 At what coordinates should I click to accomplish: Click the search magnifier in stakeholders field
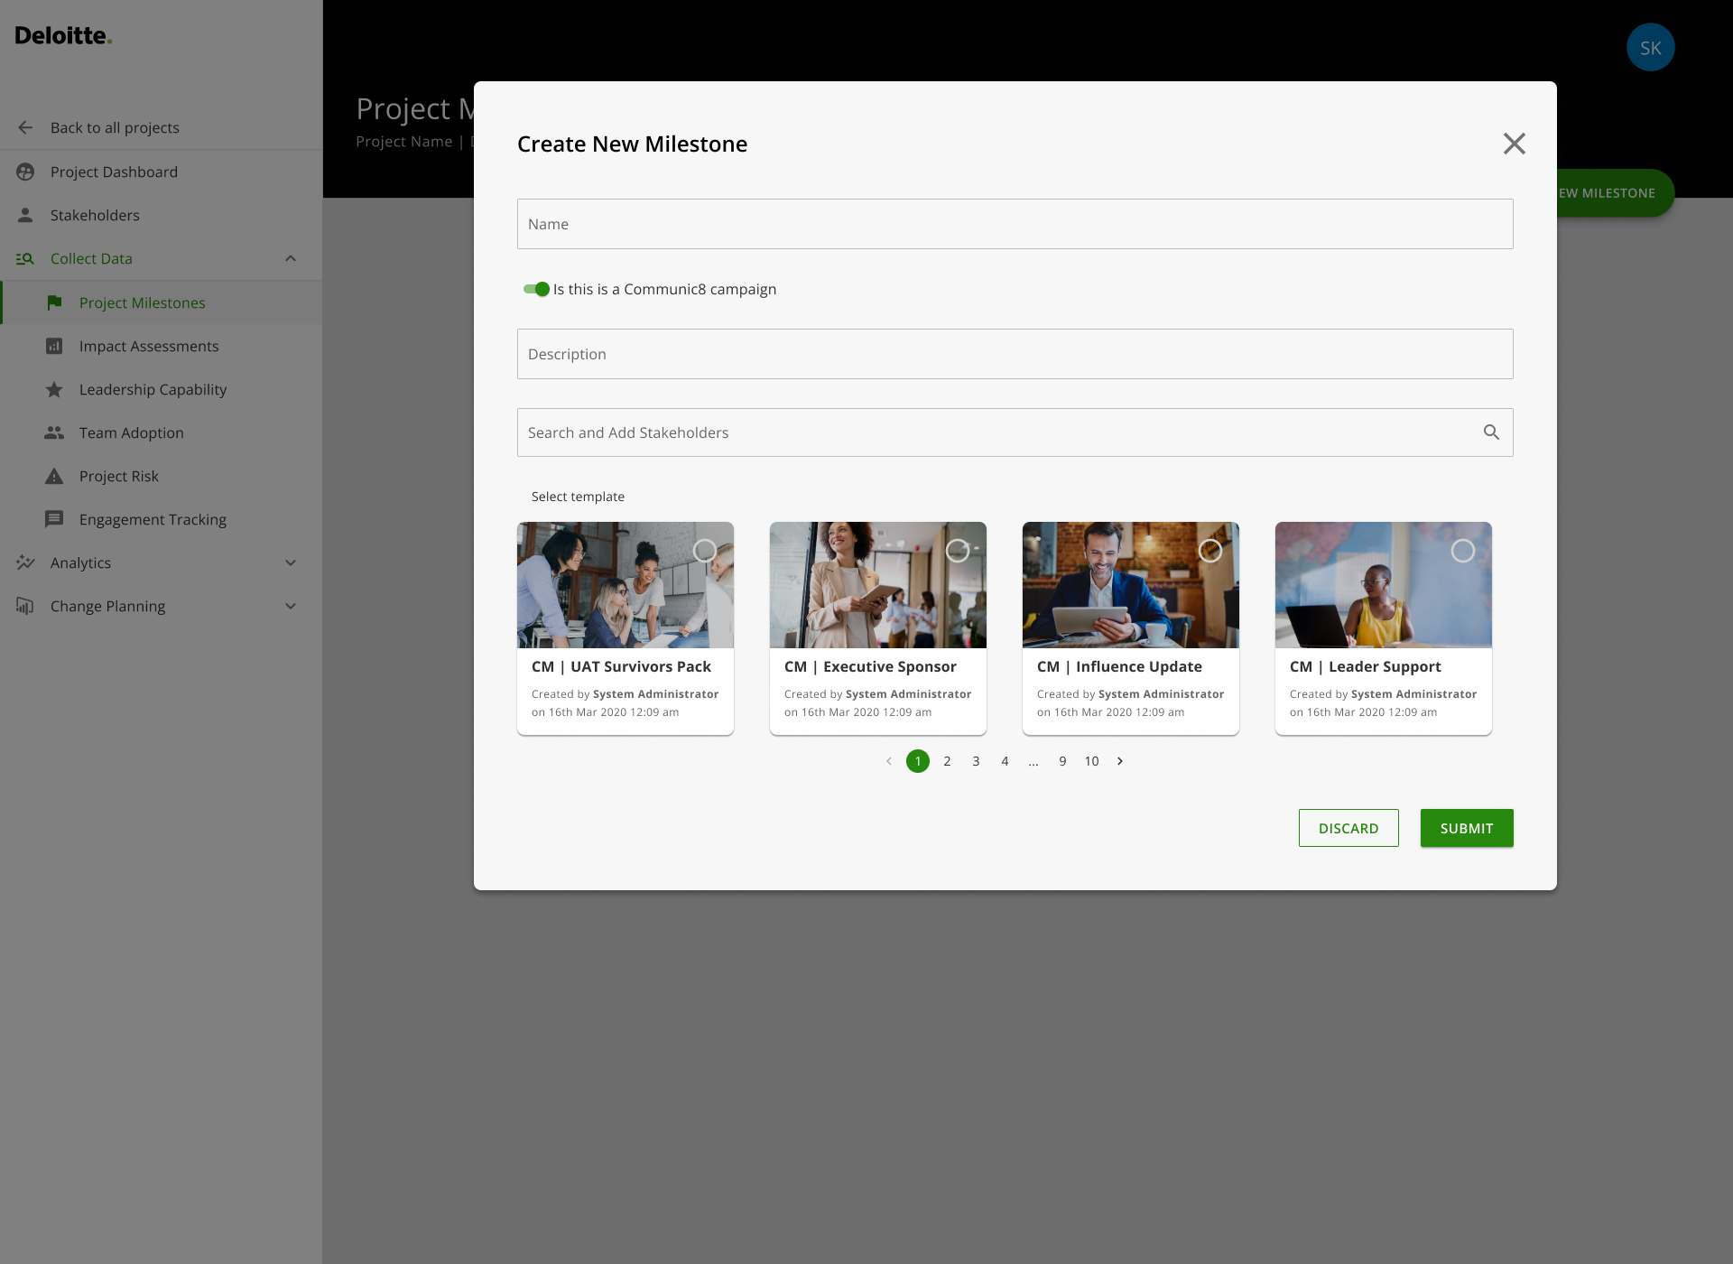pos(1491,432)
